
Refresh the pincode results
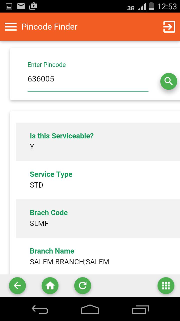click(x=82, y=285)
